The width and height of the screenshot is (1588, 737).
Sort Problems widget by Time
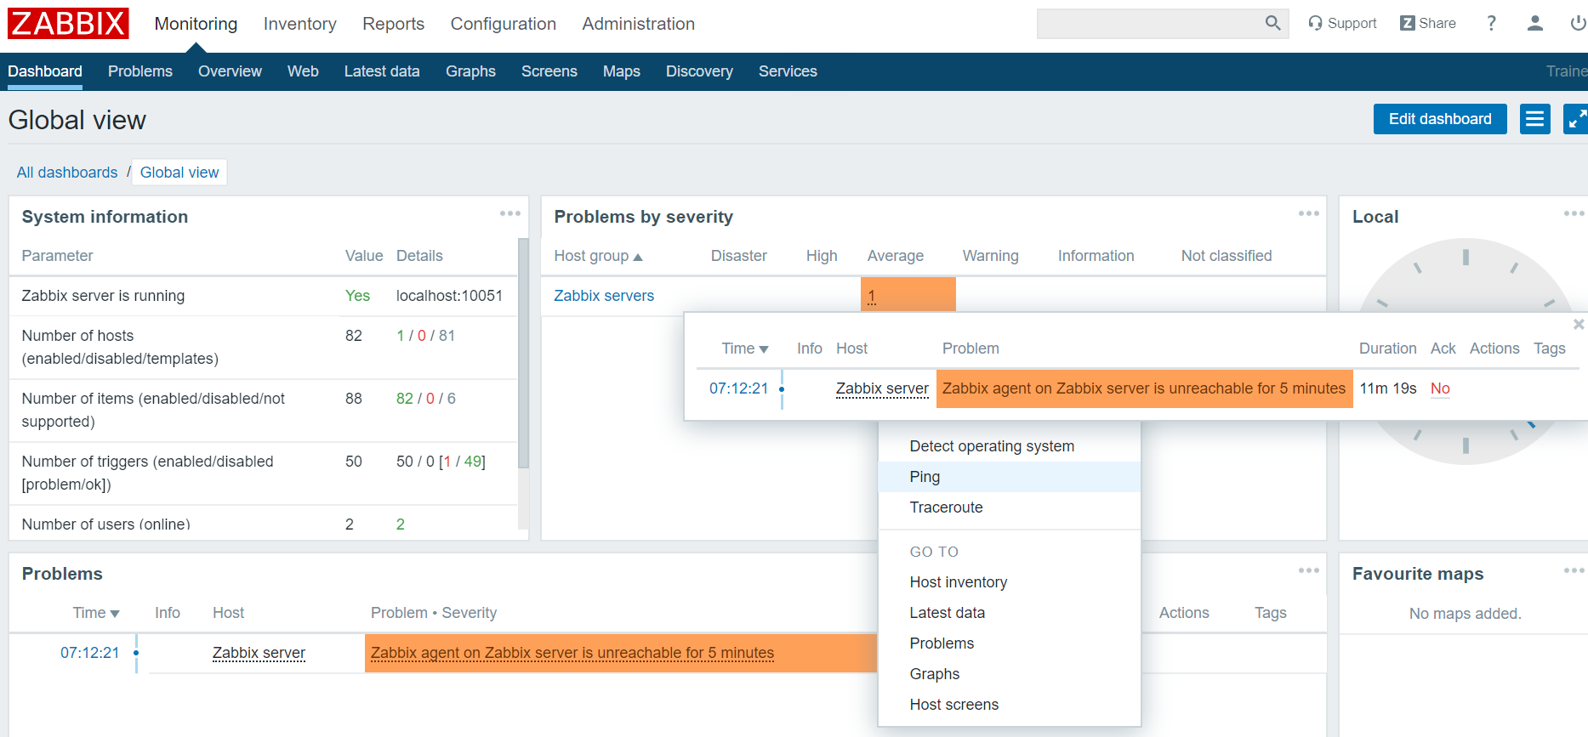pos(96,613)
